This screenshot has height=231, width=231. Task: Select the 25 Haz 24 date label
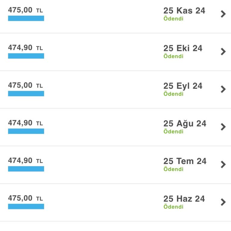click(184, 199)
